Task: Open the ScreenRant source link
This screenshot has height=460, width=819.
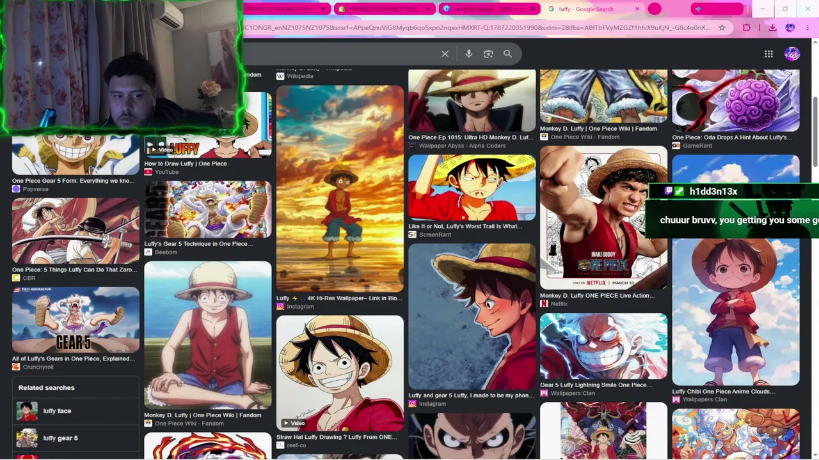Action: 430,234
